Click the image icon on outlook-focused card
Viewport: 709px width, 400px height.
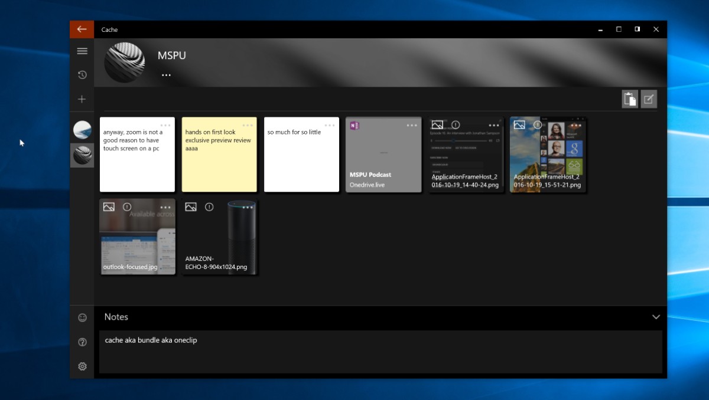coord(109,207)
